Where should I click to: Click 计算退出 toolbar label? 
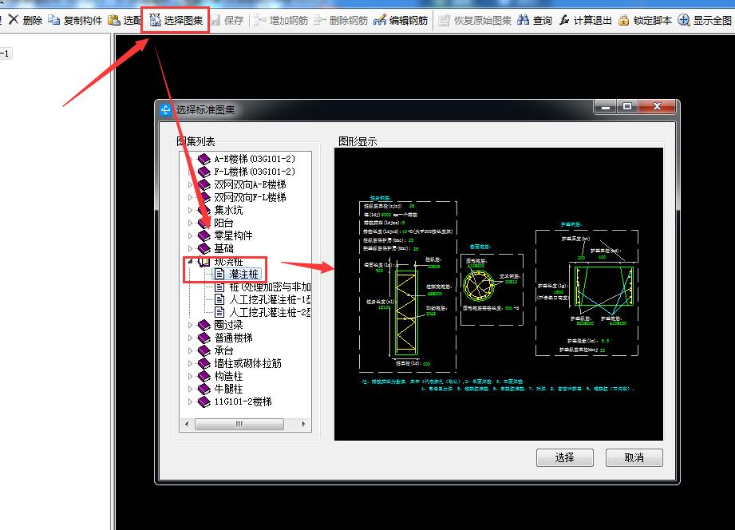coord(592,21)
